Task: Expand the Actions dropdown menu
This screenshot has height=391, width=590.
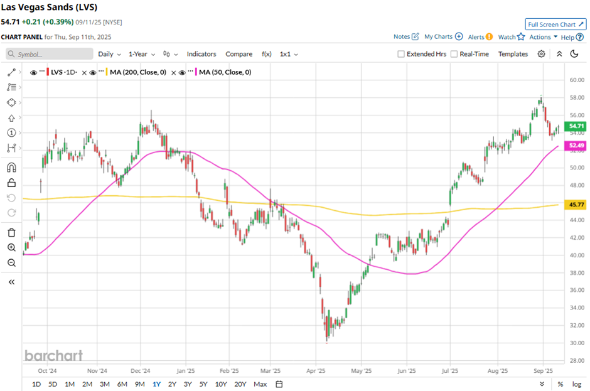Action: (x=544, y=37)
